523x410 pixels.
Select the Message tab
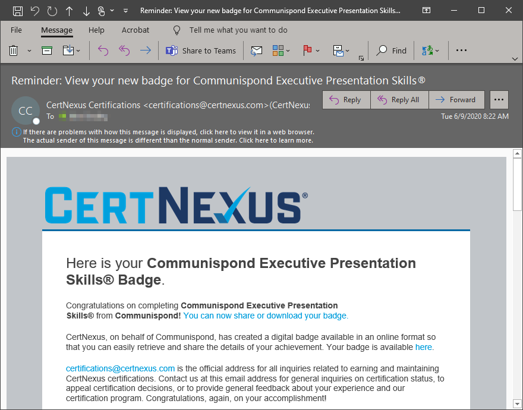click(56, 30)
